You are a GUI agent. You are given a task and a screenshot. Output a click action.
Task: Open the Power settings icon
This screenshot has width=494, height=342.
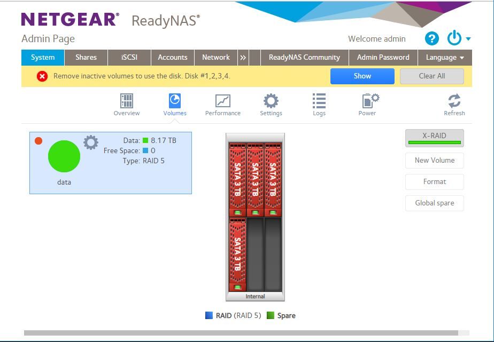pyautogui.click(x=371, y=101)
